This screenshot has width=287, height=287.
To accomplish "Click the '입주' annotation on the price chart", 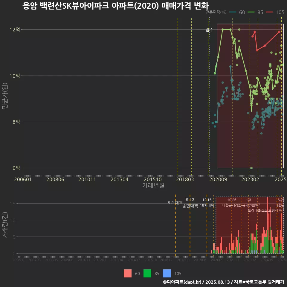I will point(209,30).
